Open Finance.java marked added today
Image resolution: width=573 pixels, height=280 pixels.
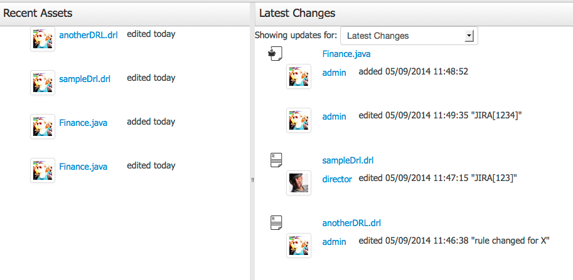click(83, 123)
